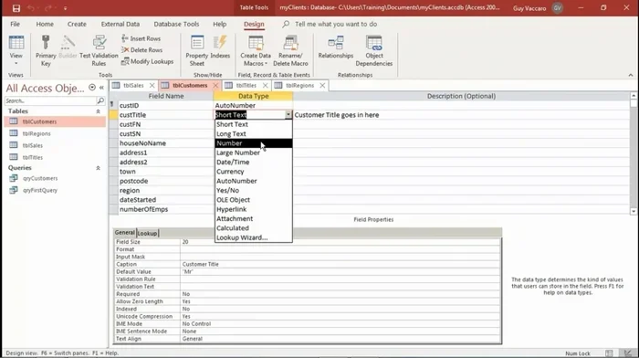Open Create Data Macros menu

[256, 50]
